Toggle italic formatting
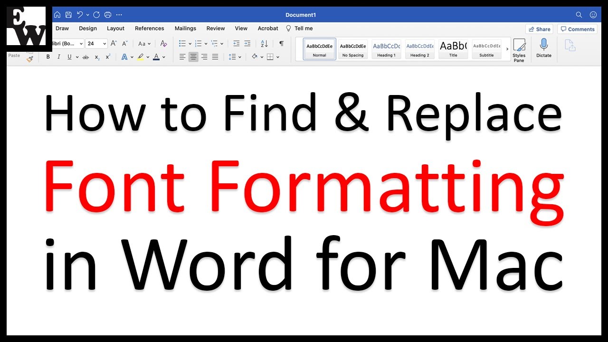Screen dimensions: 608x342 (x=58, y=57)
